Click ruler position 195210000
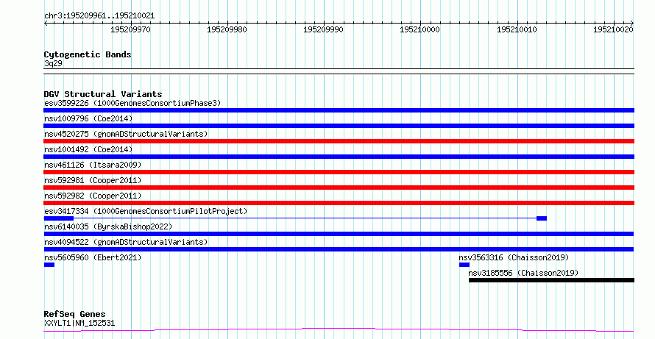This screenshot has height=339, width=655. 419,29
